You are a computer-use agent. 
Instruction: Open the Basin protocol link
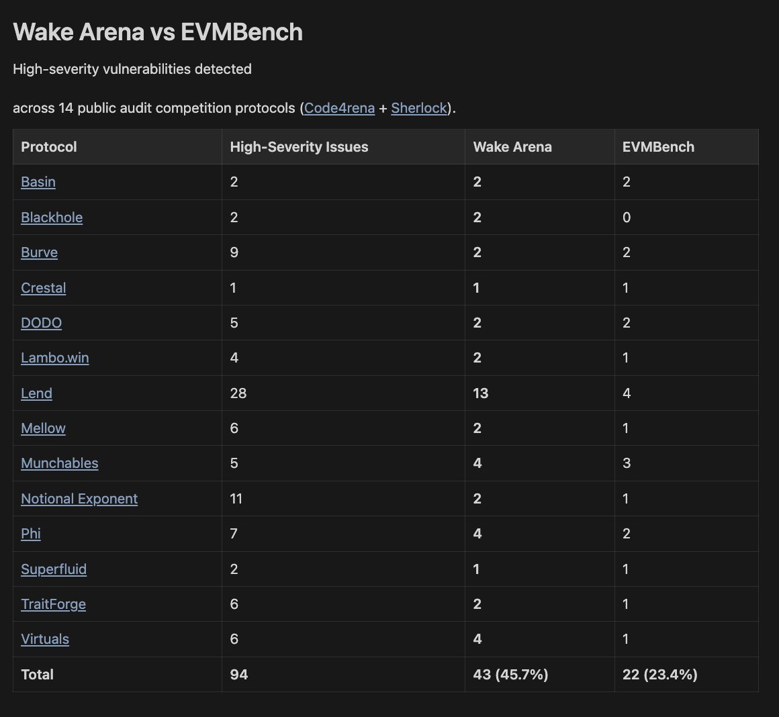38,182
